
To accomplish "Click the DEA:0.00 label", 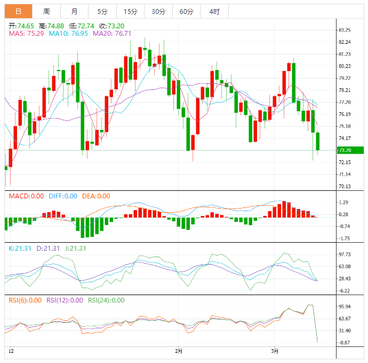I will point(96,196).
